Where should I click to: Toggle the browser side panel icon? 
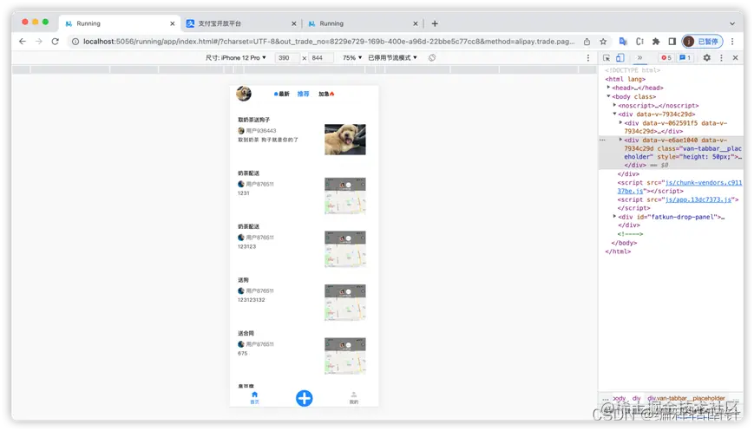point(672,42)
